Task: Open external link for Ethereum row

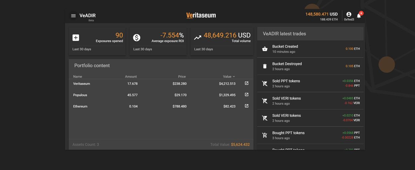Action: click(246, 106)
